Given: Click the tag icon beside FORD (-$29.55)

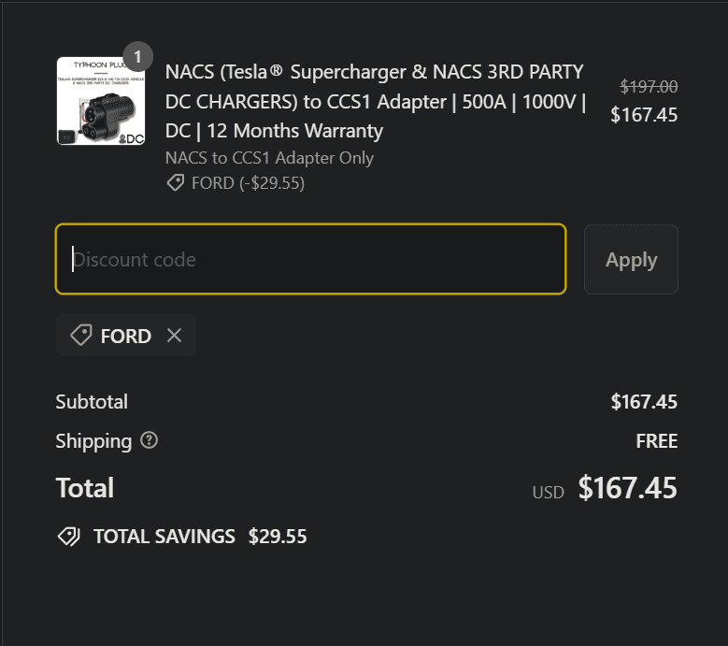Looking at the screenshot, I should click(x=175, y=183).
